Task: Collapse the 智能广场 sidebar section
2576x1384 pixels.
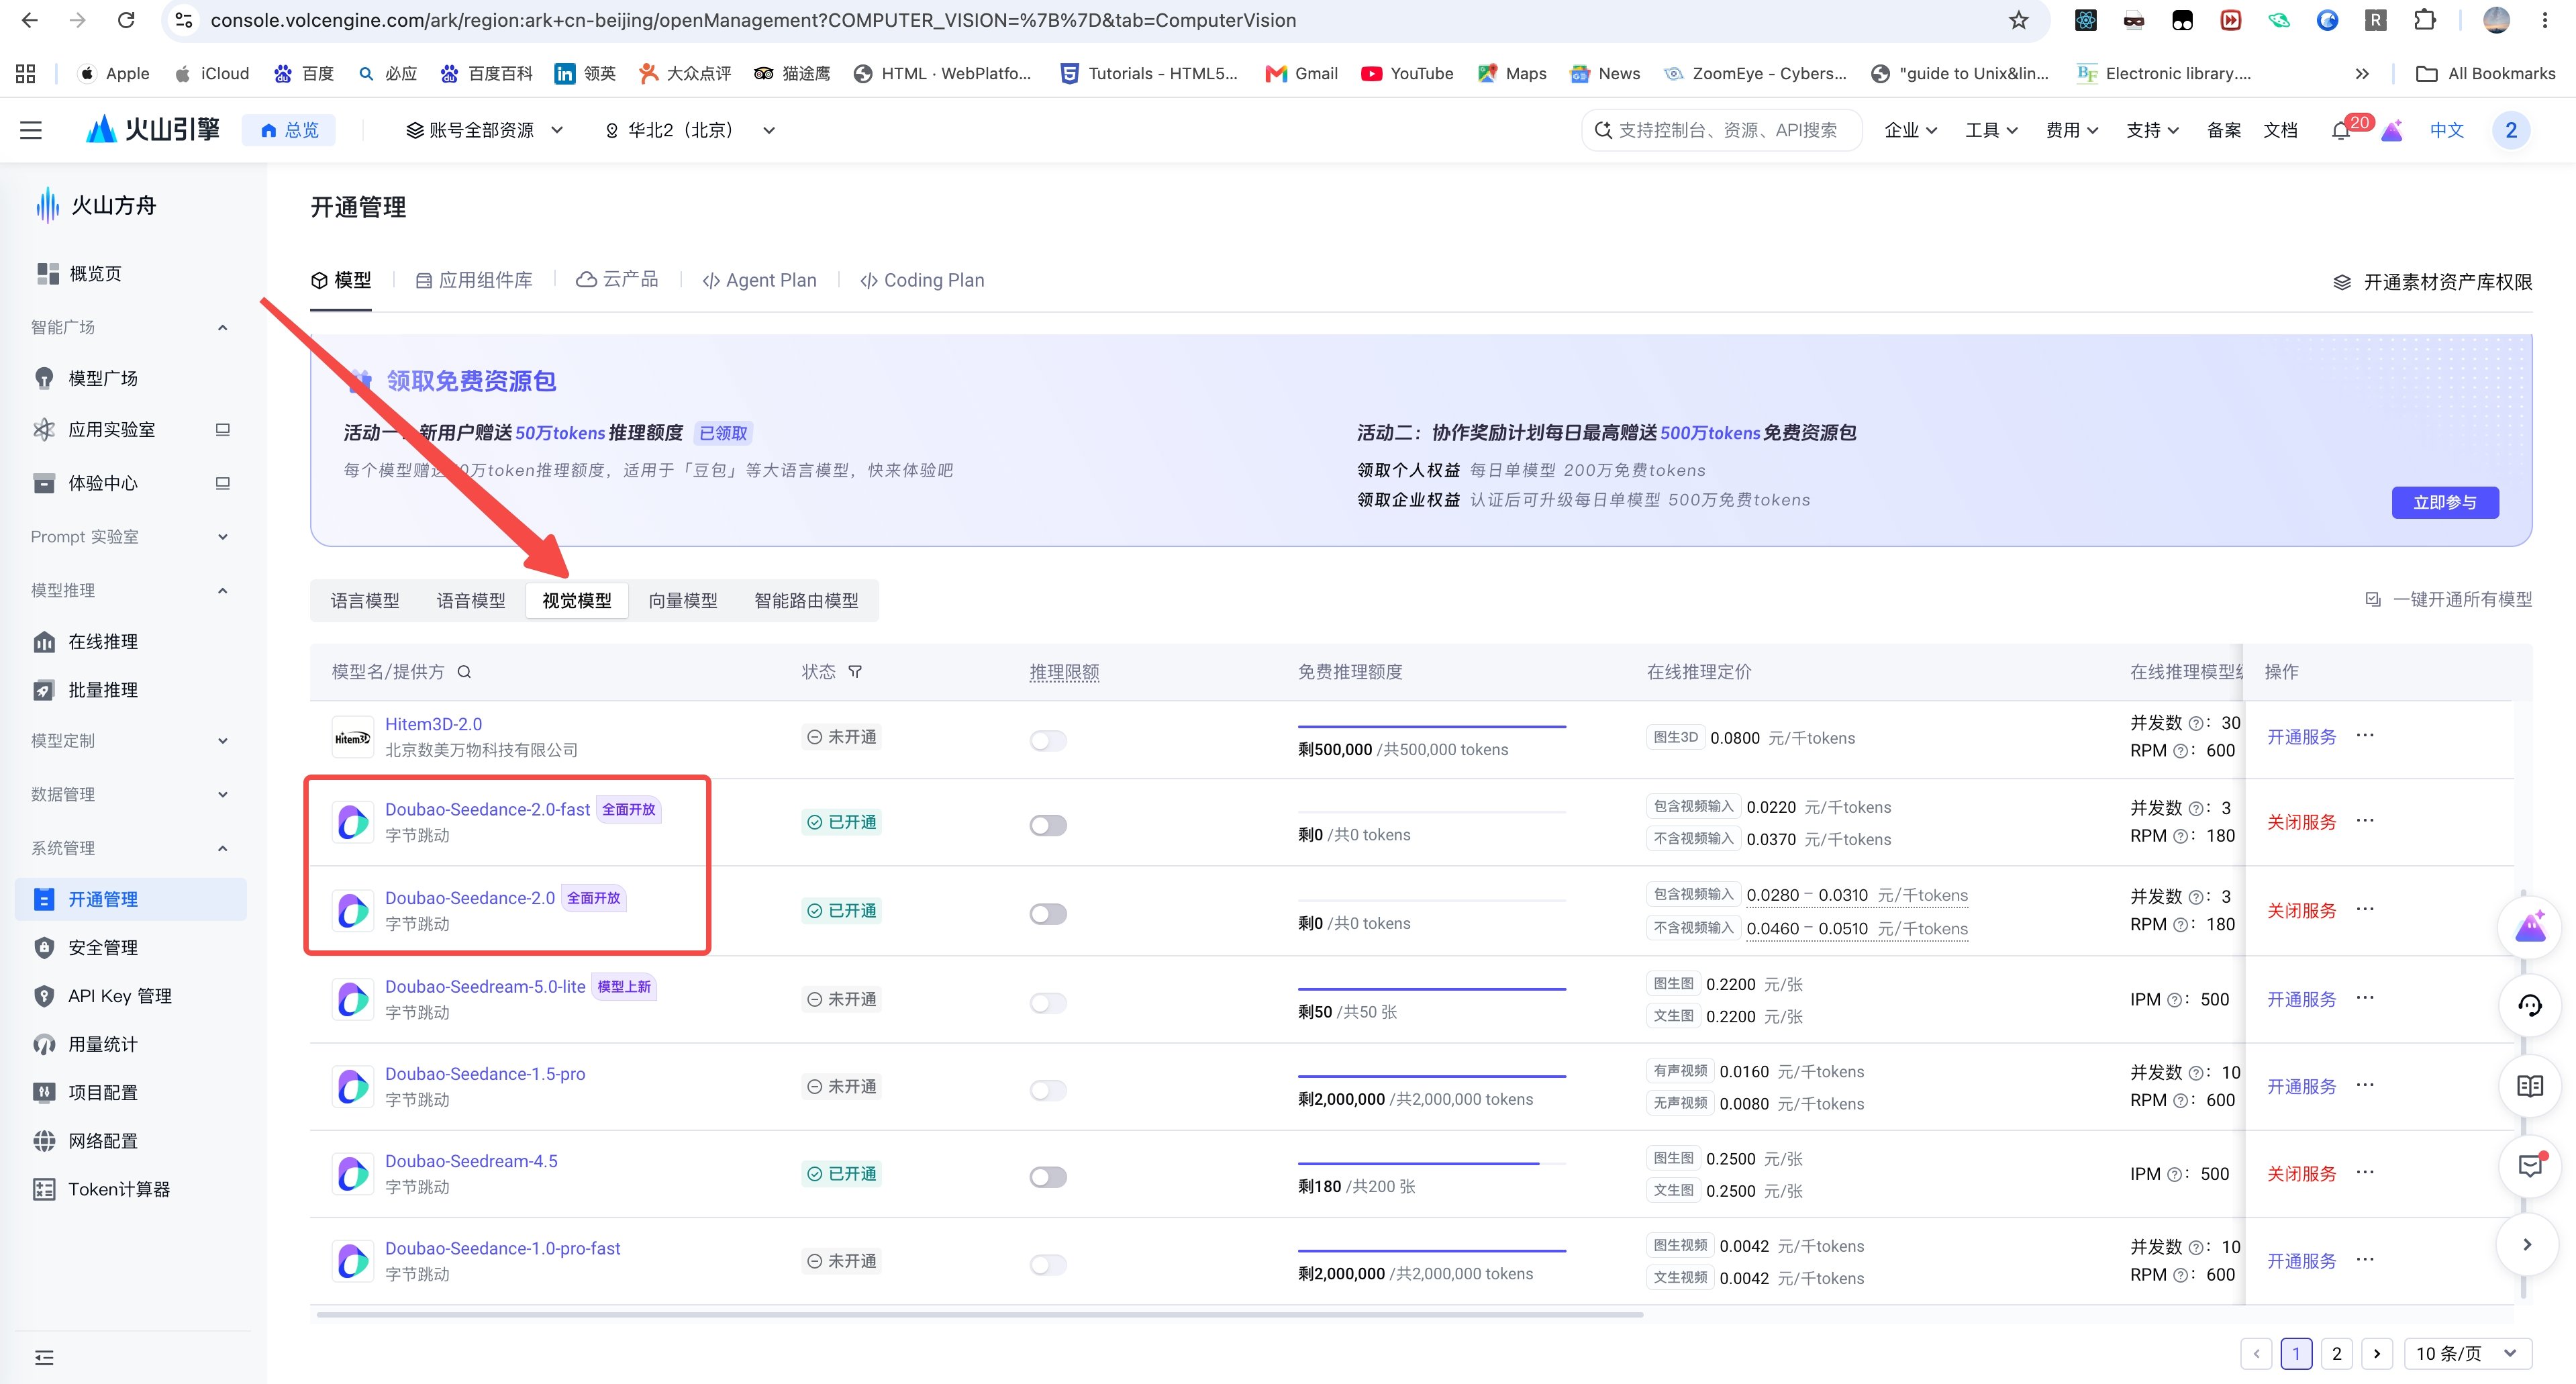Action: [x=222, y=327]
